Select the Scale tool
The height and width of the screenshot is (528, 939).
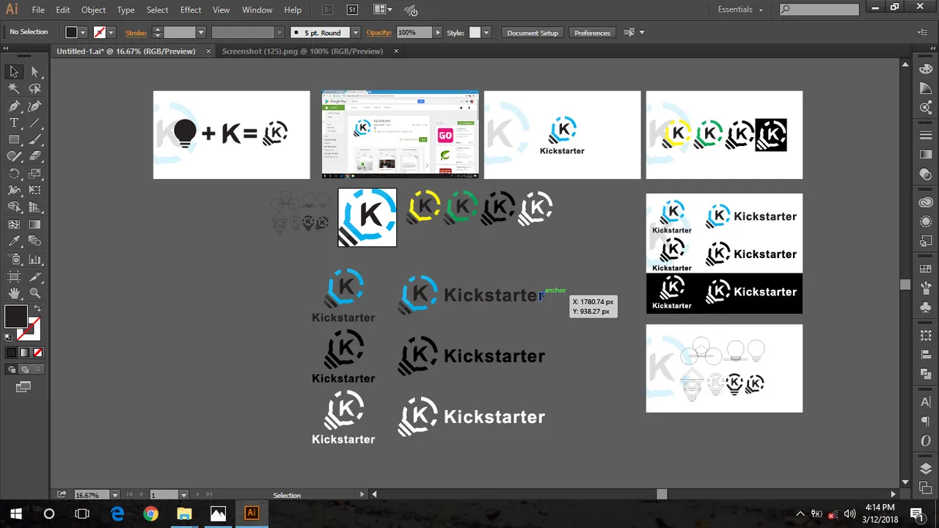click(34, 174)
